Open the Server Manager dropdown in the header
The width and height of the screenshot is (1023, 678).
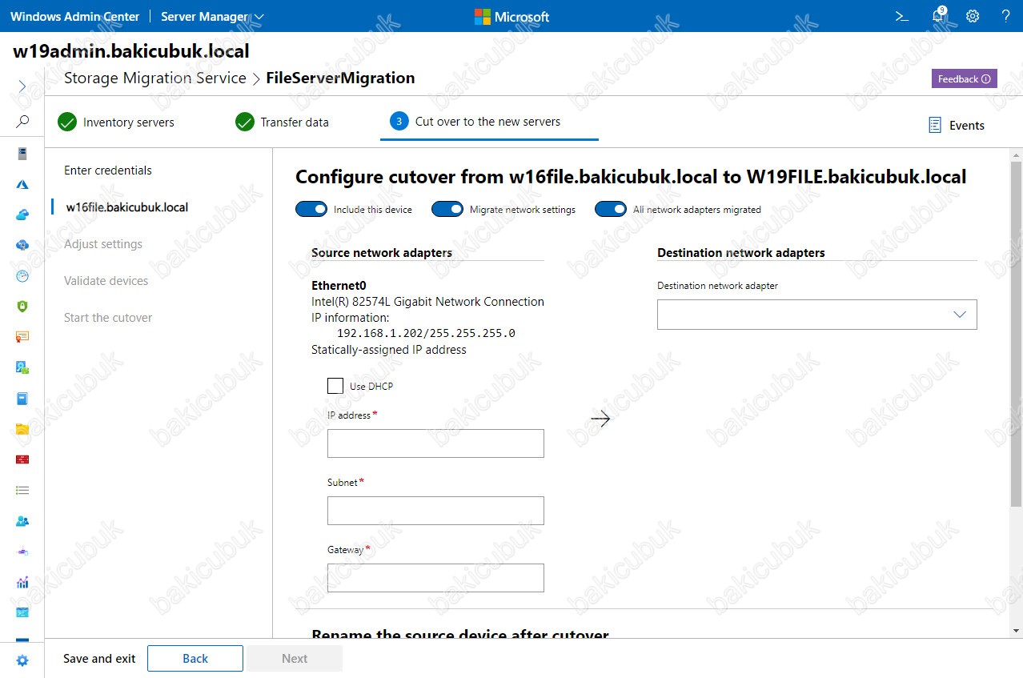click(x=212, y=16)
